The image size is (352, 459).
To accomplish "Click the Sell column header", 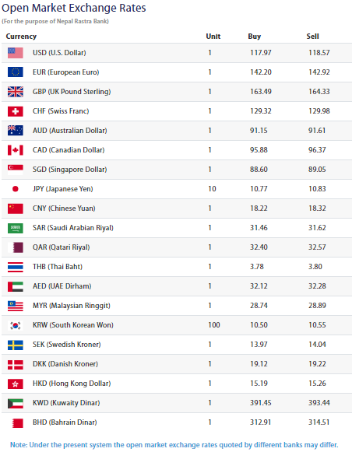I will (312, 37).
